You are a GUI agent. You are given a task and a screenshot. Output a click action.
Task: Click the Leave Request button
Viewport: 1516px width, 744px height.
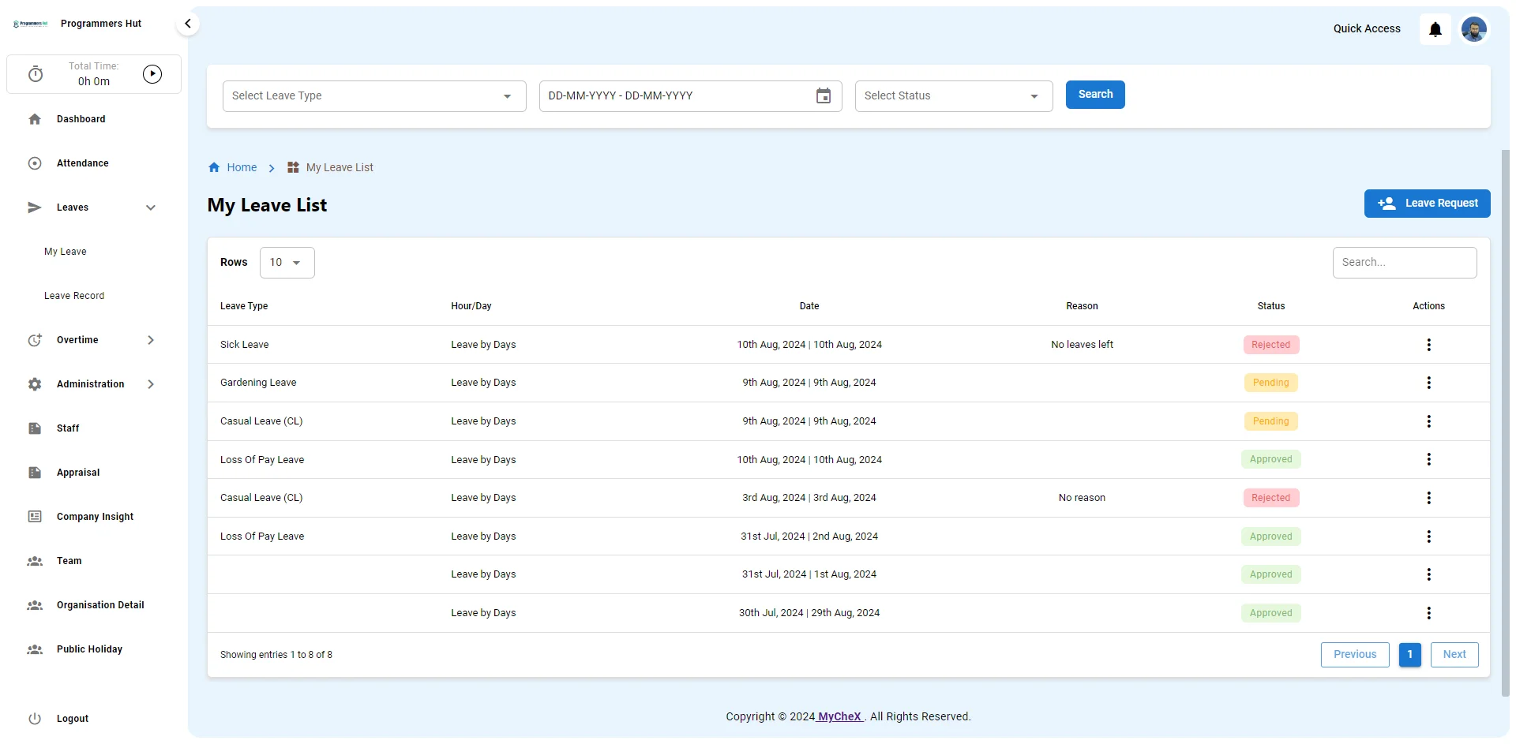click(1427, 204)
